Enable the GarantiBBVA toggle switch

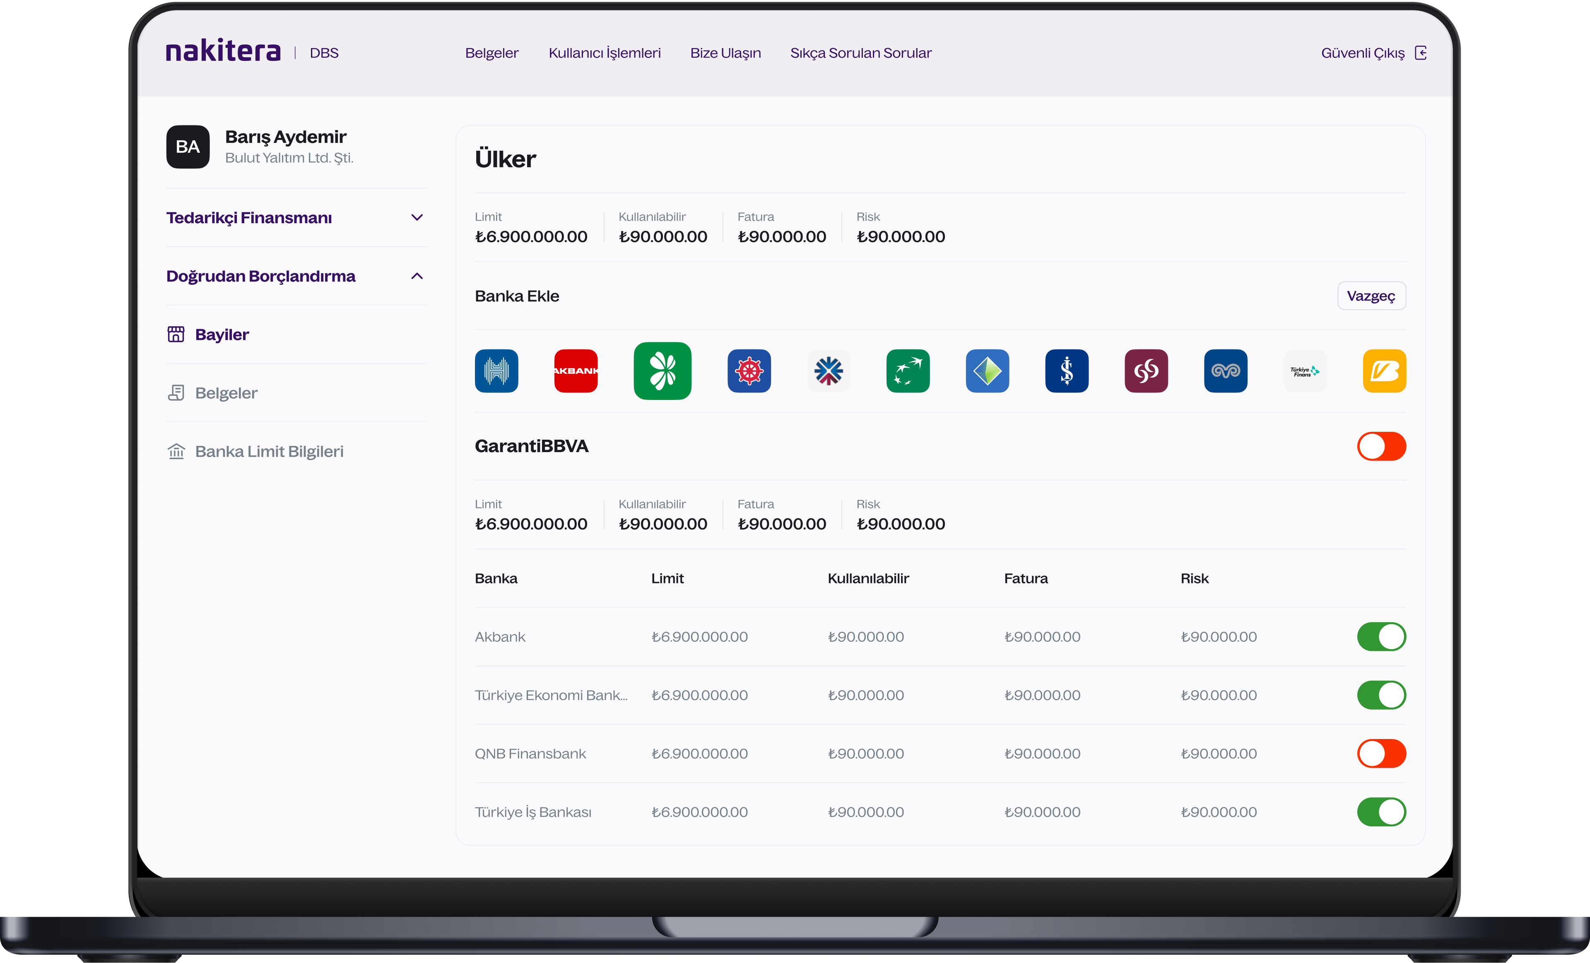pyautogui.click(x=1381, y=446)
